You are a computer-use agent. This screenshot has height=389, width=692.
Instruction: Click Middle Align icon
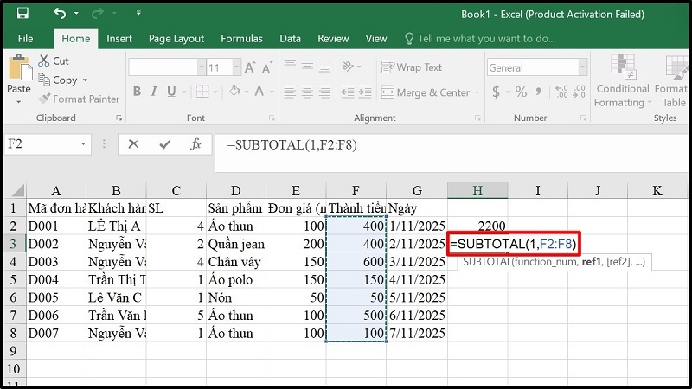pos(307,67)
